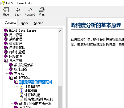Select the 校准曲线 tree entry
This screenshot has width=124, height=108.
pyautogui.click(x=20, y=69)
